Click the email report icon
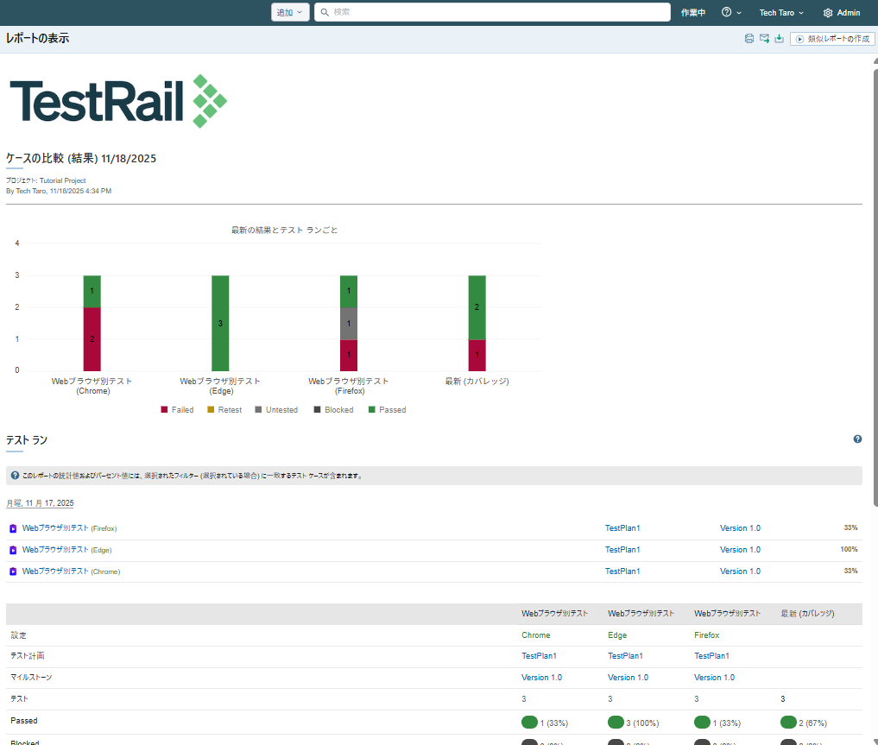Image resolution: width=878 pixels, height=745 pixels. tap(764, 39)
